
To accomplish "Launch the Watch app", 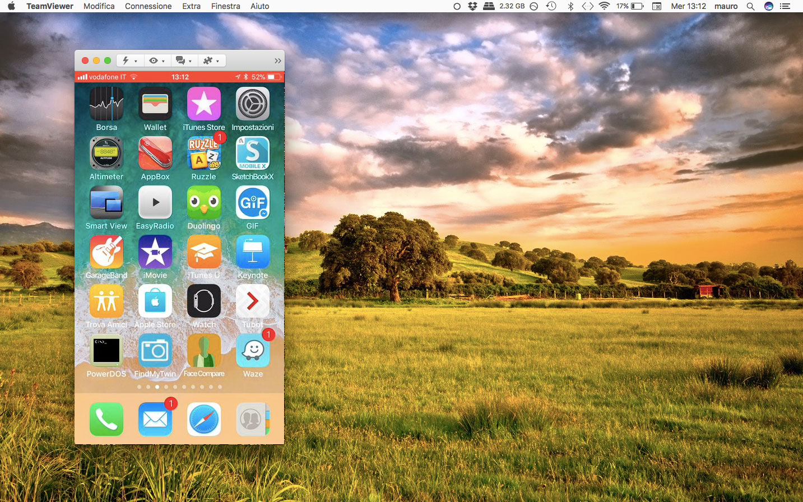I will tap(204, 301).
